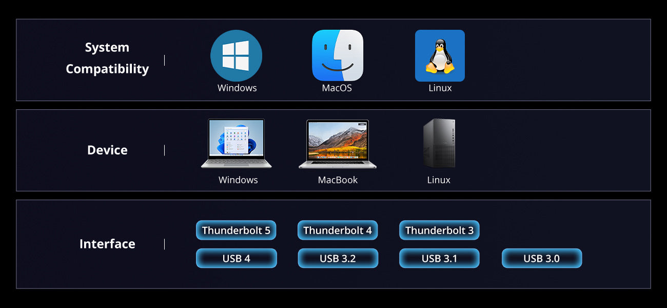Viewport: 667px width, 308px height.
Task: Click the USB 3.1 badge
Action: click(439, 258)
